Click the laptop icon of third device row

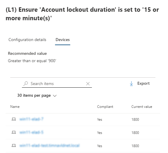(14, 146)
